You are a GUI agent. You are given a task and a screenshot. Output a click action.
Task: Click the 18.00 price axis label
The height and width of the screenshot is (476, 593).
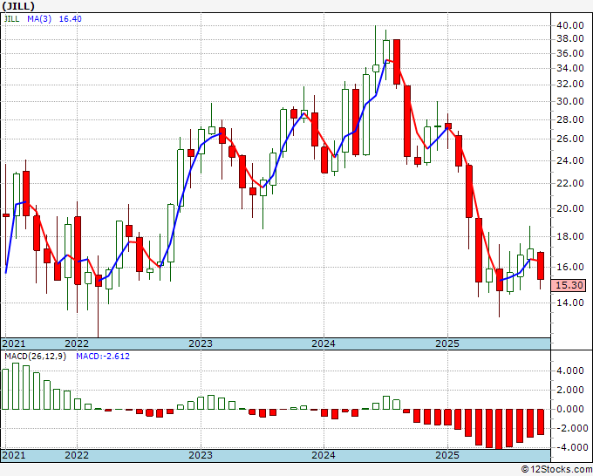[x=570, y=236]
